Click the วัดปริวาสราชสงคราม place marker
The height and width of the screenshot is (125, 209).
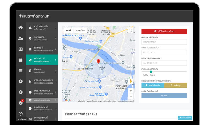coord(123,63)
